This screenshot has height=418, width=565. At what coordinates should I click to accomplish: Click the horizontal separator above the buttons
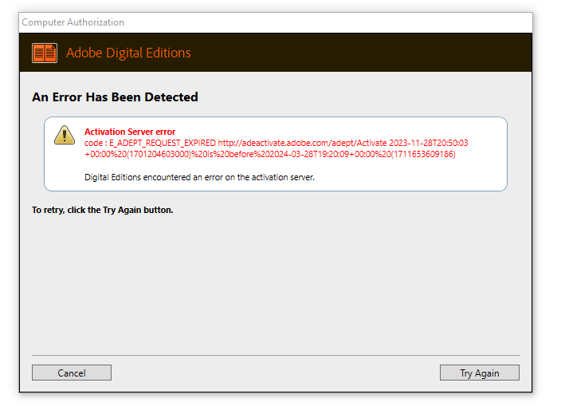275,355
